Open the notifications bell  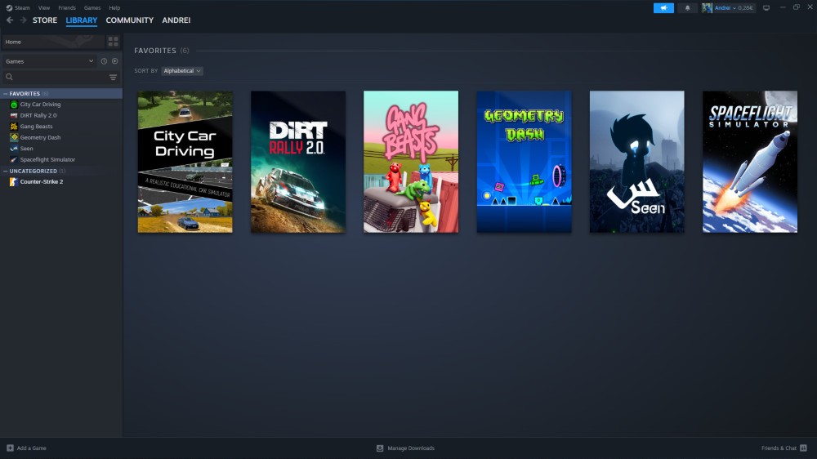coord(686,8)
